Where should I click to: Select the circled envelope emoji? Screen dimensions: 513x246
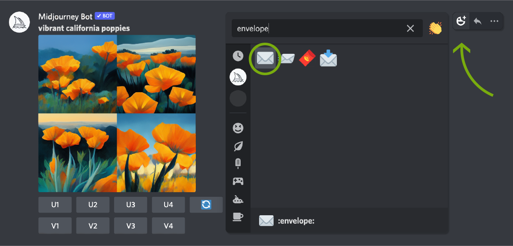point(265,59)
